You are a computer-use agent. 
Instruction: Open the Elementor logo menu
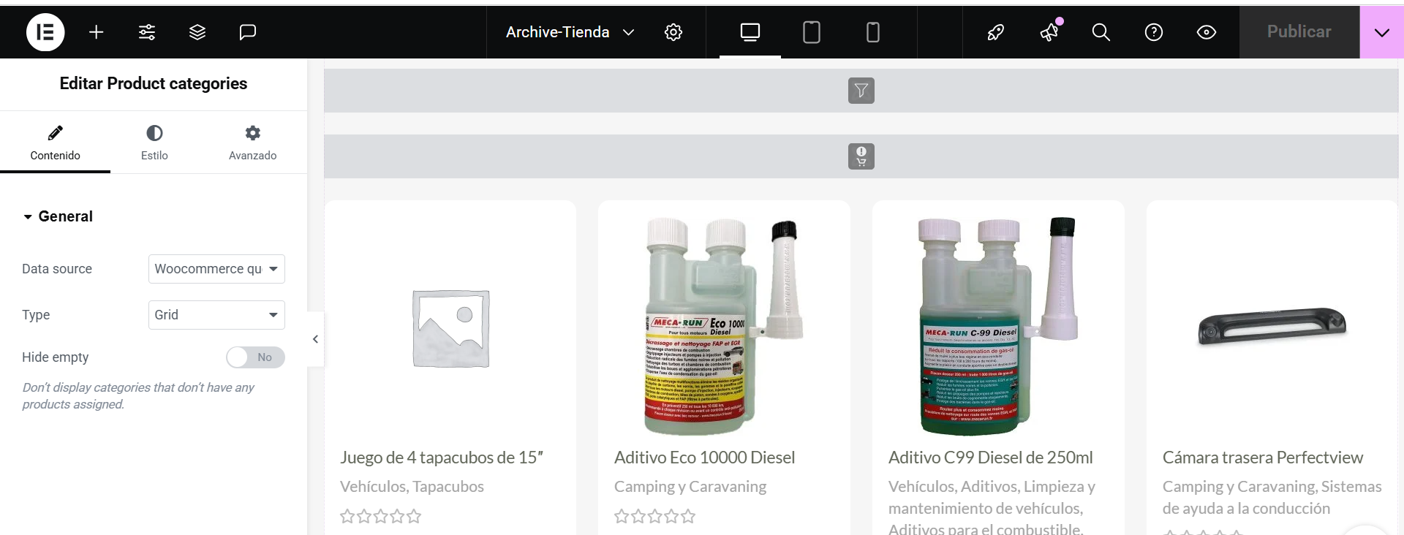click(x=45, y=32)
